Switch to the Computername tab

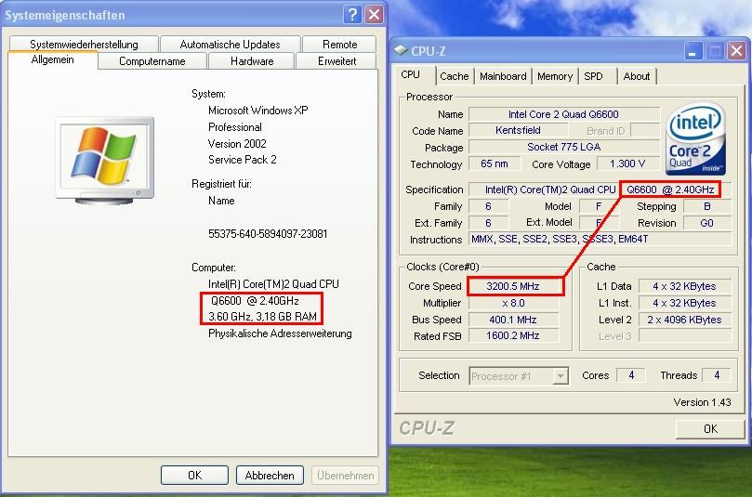152,61
